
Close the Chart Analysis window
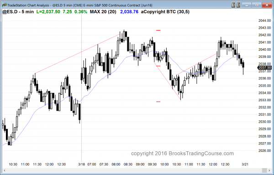pos(267,5)
